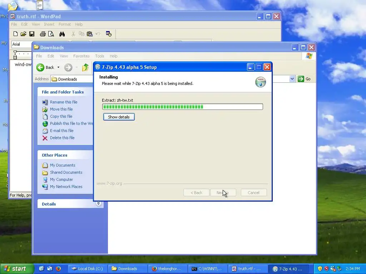Viewport: 366px width, 274px height.
Task: Switch to truth.rtf taskbar button
Action: pos(247,269)
